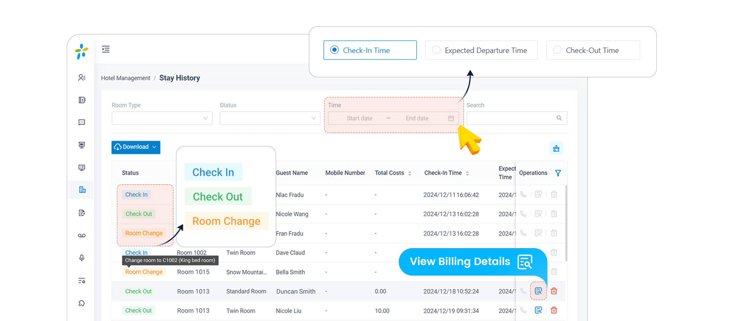Click the Room Change tag for Room 1015
The image size is (742, 321).
[x=144, y=272]
